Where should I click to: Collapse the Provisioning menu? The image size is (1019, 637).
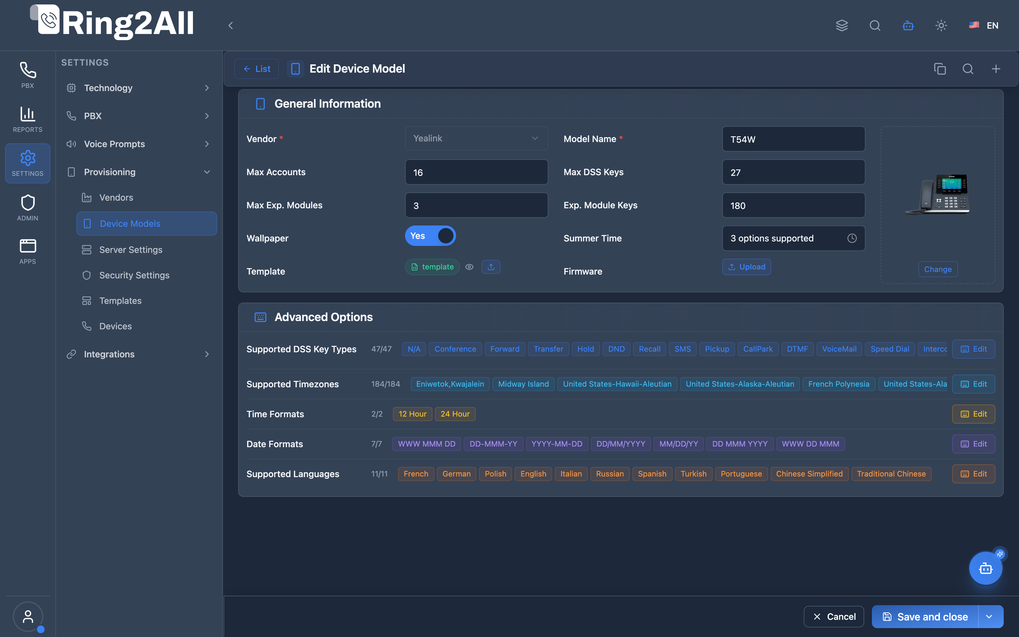(139, 172)
